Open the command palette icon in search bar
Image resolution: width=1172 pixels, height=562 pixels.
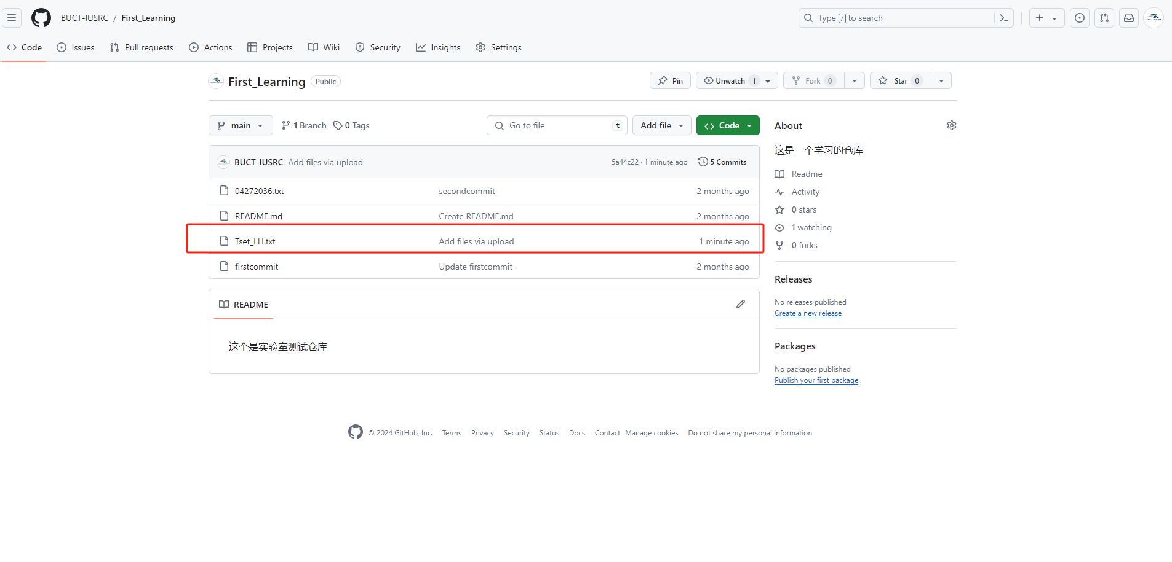click(x=1003, y=18)
